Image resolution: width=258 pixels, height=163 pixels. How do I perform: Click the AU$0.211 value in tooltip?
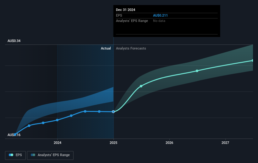[160, 15]
